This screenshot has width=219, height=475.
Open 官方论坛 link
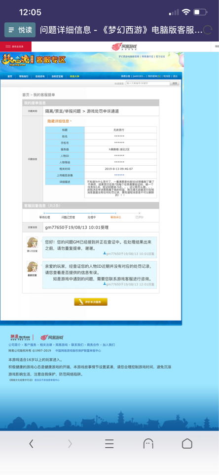tap(160, 56)
